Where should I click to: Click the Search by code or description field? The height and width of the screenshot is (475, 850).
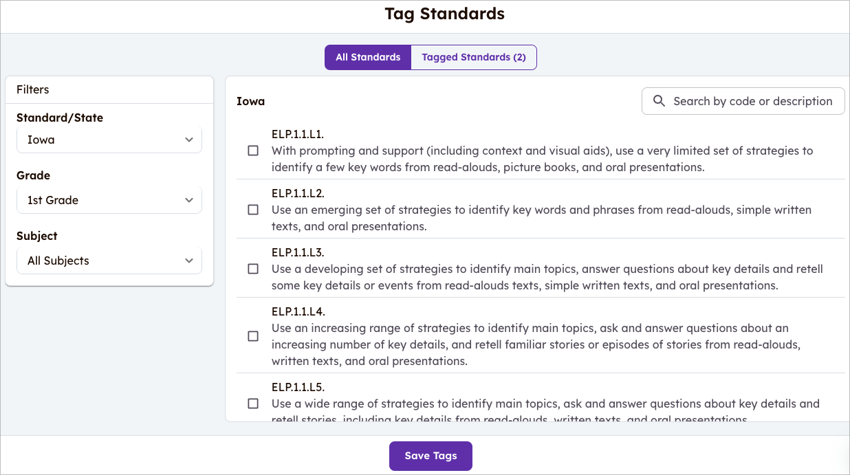[752, 101]
